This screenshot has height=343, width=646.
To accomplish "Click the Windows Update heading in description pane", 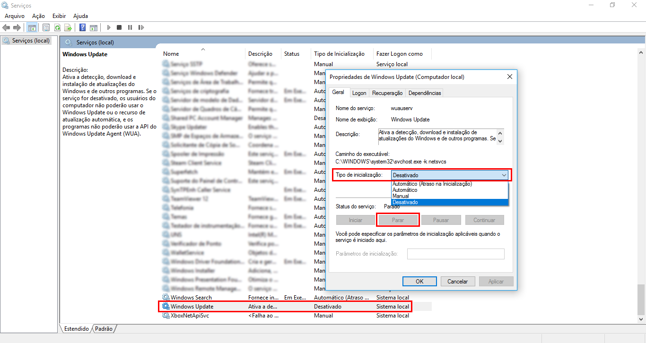I will pyautogui.click(x=85, y=54).
